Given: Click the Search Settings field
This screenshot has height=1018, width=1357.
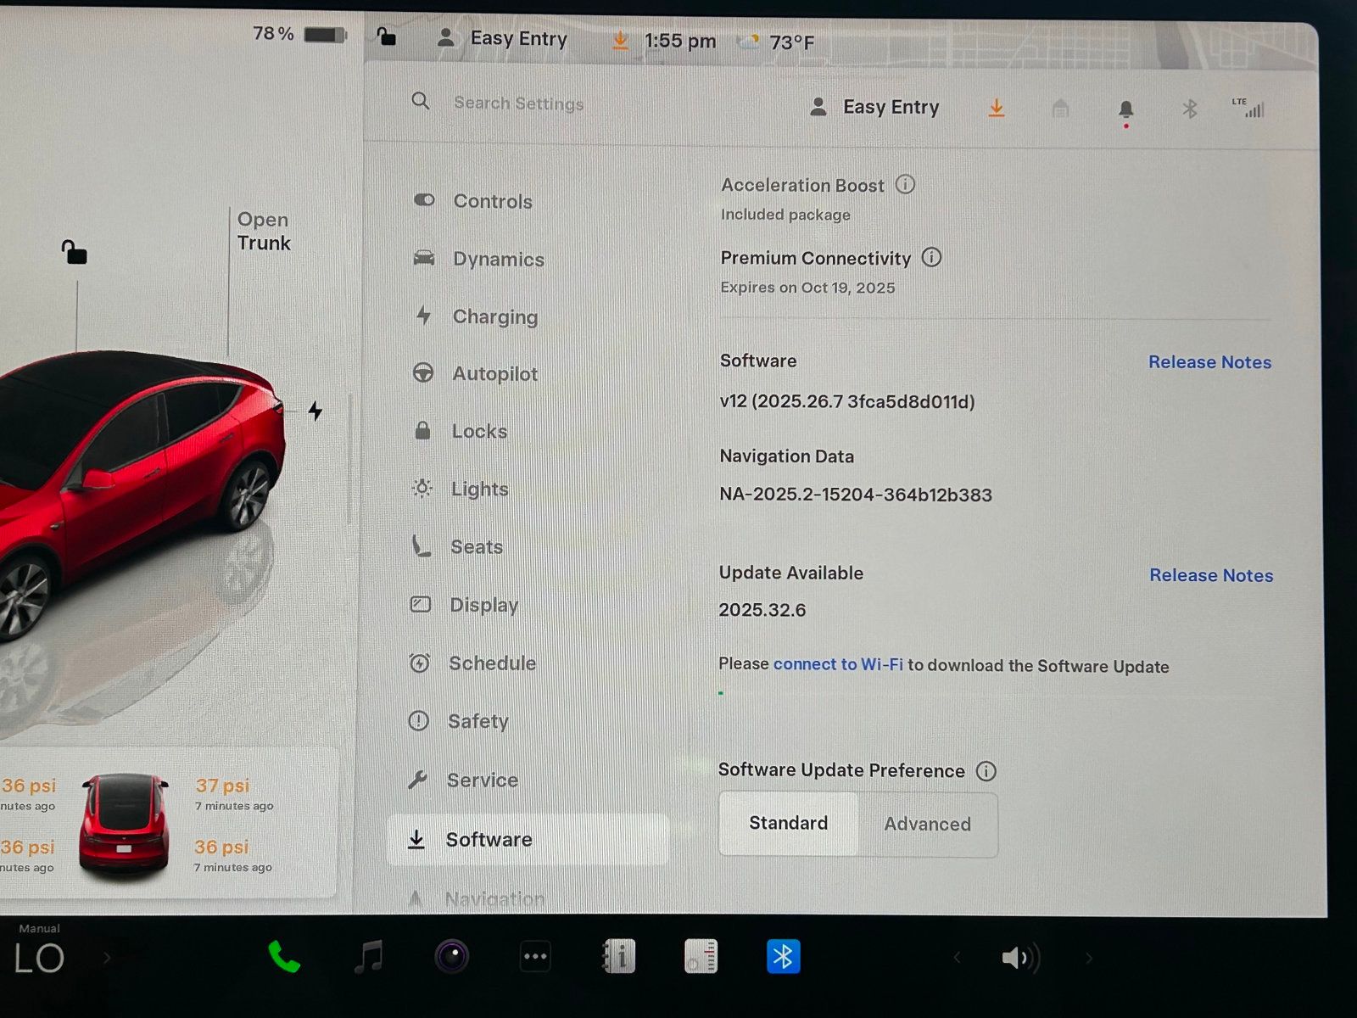Looking at the screenshot, I should (518, 103).
